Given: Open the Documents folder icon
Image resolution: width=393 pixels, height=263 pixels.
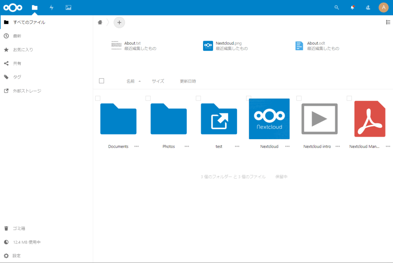Looking at the screenshot, I should coord(118,119).
